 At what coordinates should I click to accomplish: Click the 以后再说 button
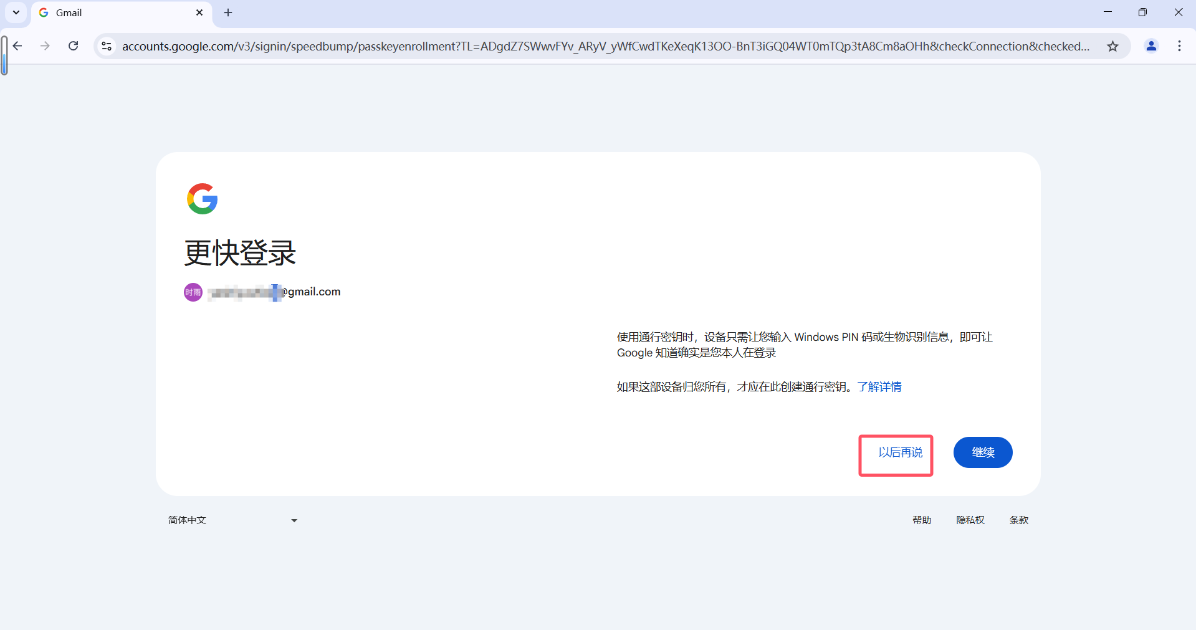pos(900,452)
